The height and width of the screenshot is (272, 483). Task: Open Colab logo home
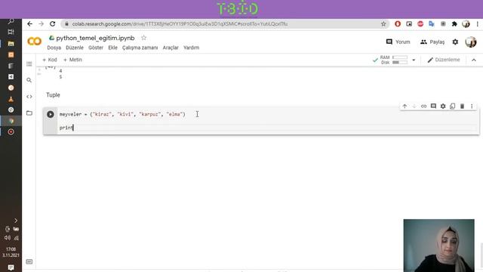(x=35, y=42)
